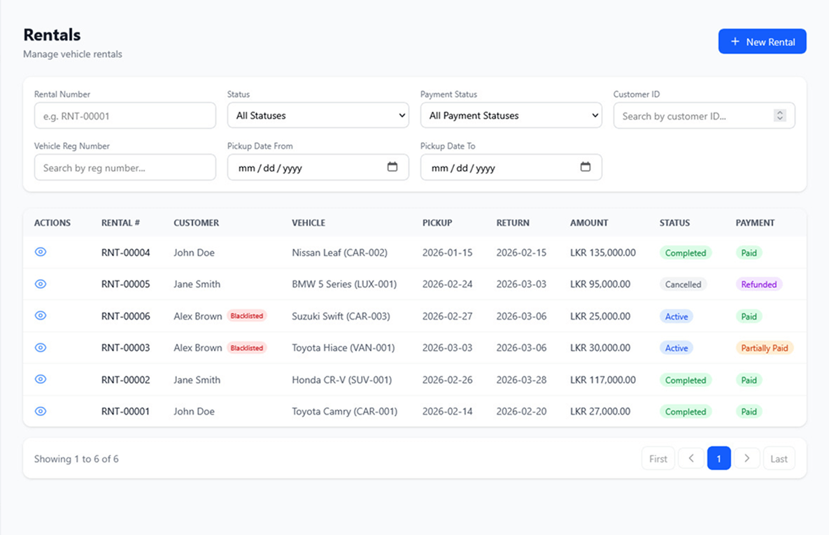Click previous page chevron arrow
This screenshot has width=829, height=535.
691,458
